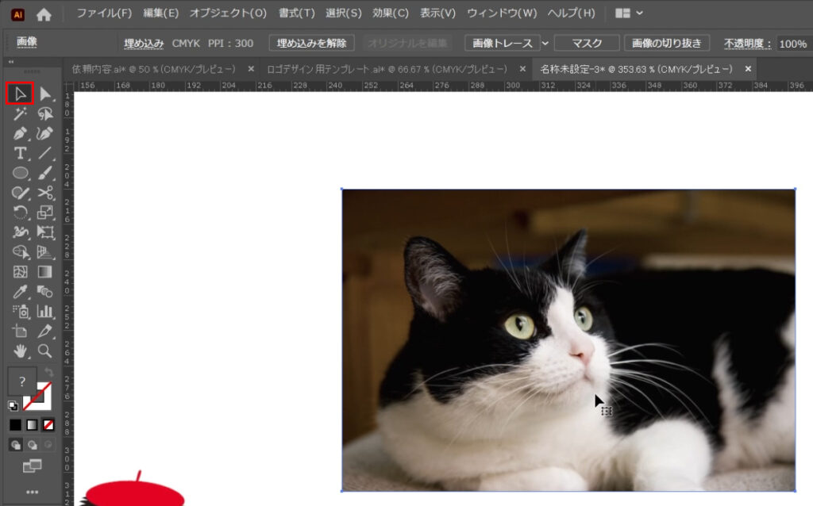Select the Warp tool
813x506 pixels.
(20, 232)
